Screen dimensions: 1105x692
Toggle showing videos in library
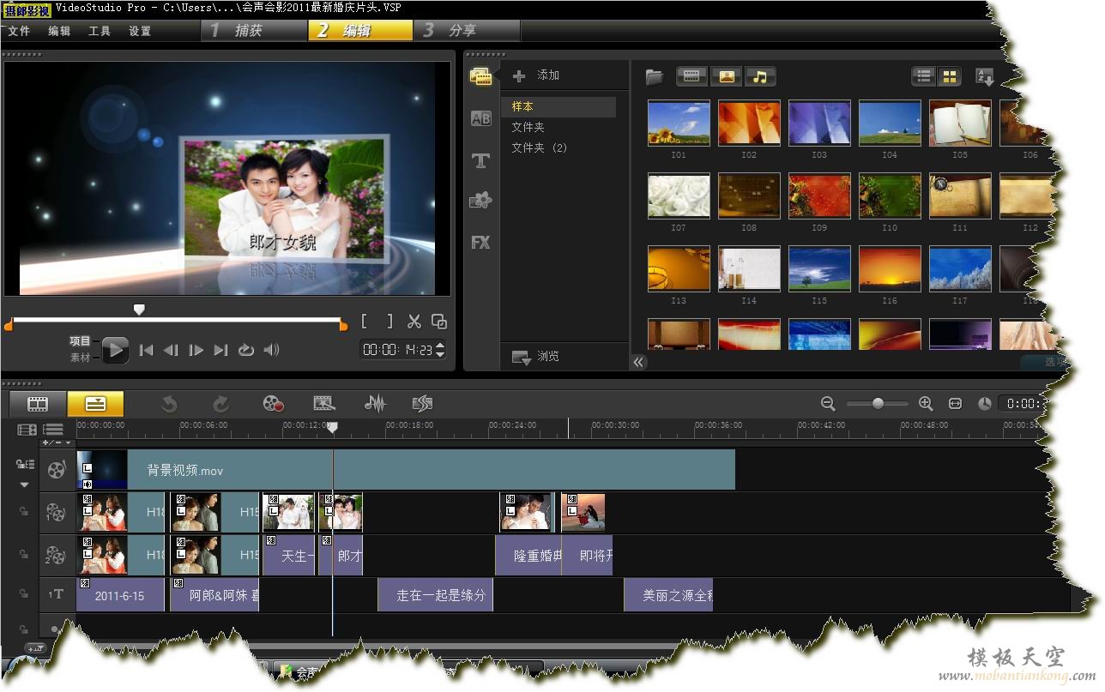(691, 76)
